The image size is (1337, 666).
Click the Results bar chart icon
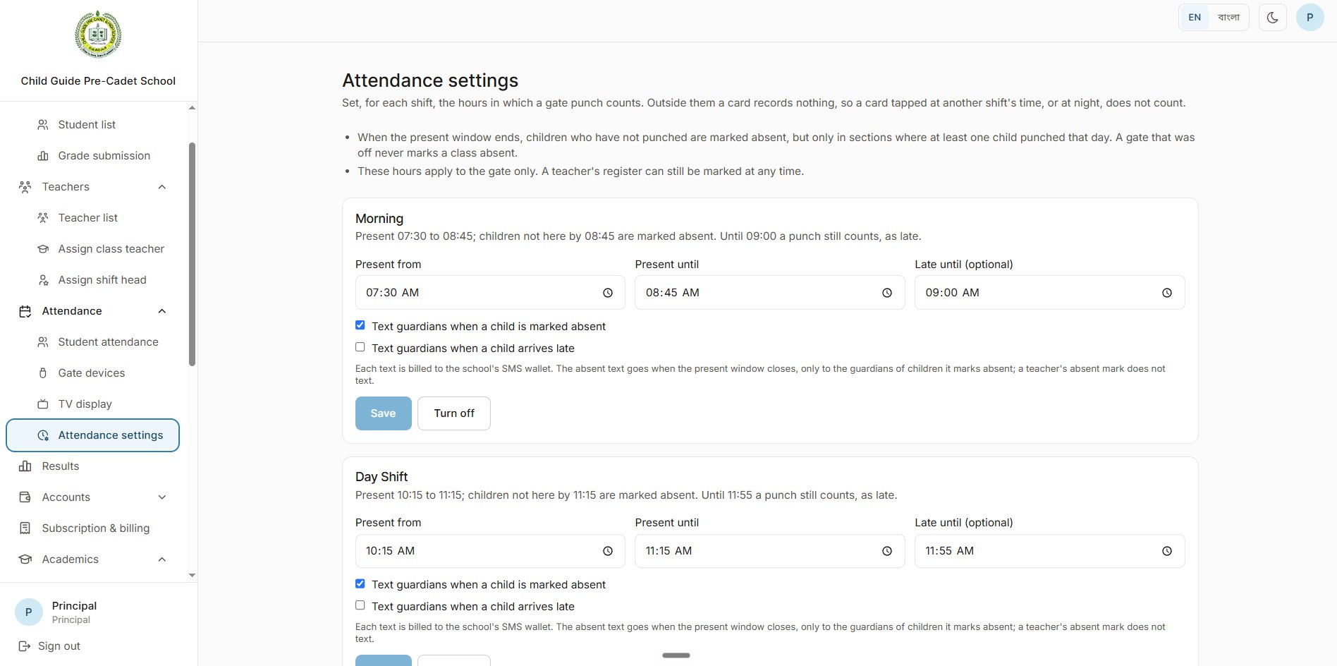tap(25, 466)
